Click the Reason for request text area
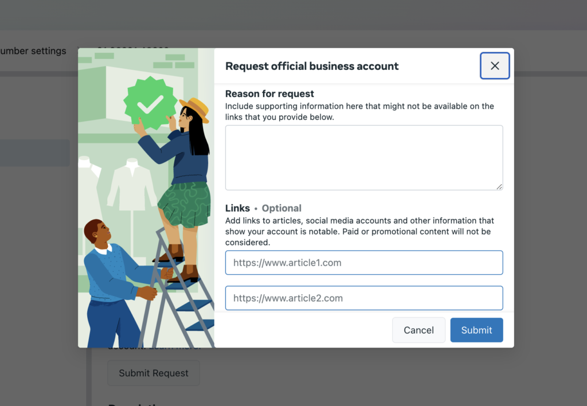Viewport: 587px width, 406px height. 364,158
